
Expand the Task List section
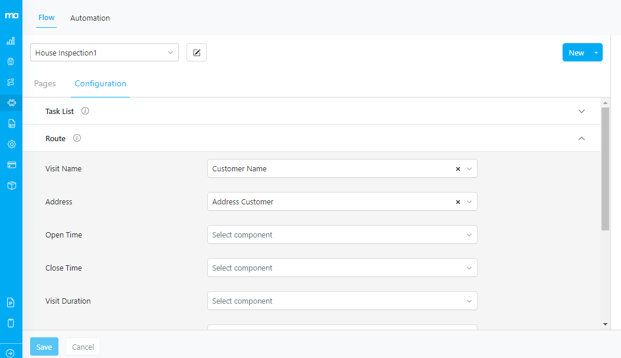(581, 111)
